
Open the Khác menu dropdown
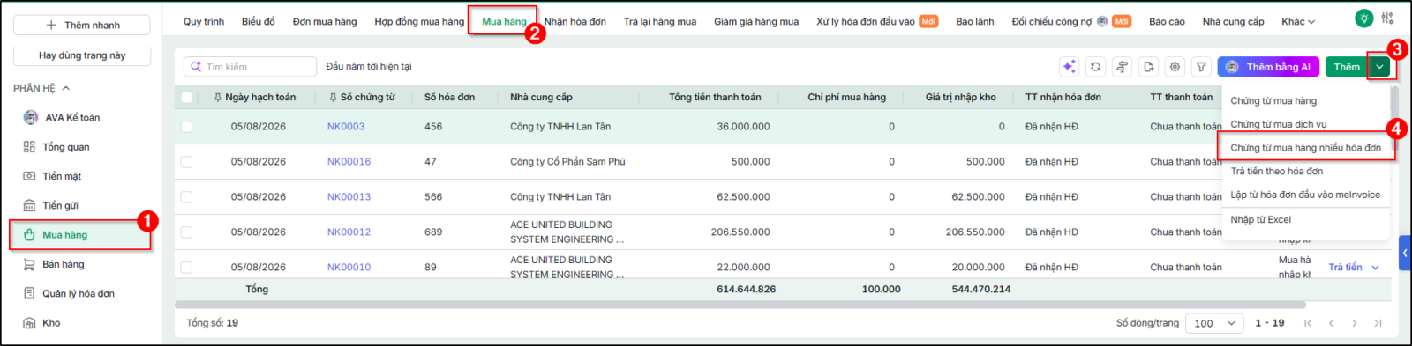coord(1298,22)
